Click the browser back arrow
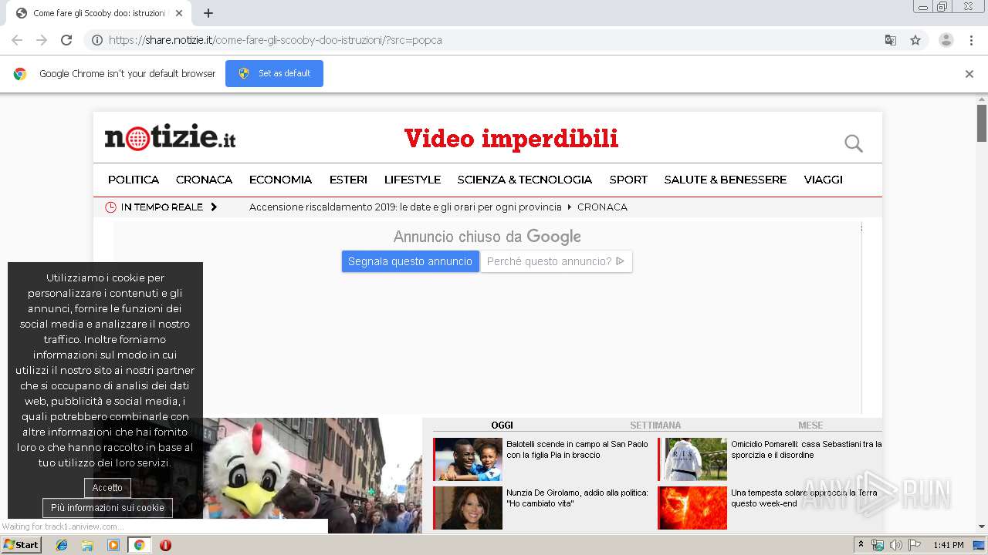988x555 pixels. pos(17,40)
